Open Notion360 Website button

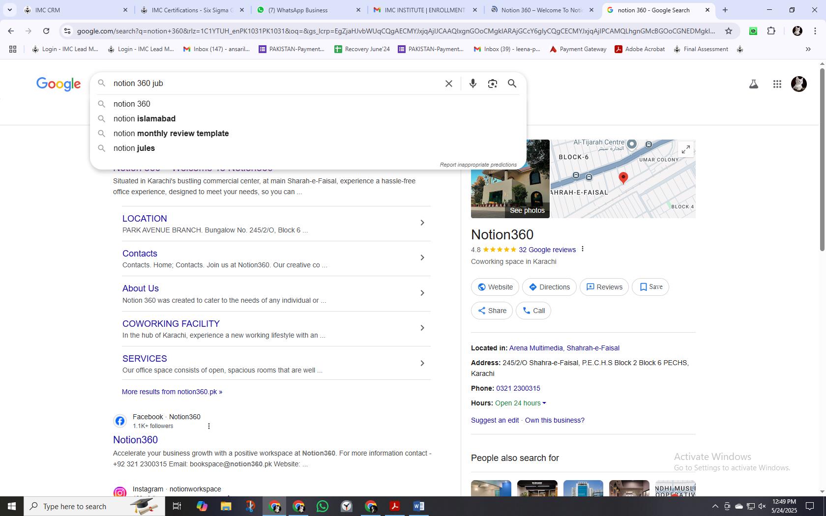495,287
